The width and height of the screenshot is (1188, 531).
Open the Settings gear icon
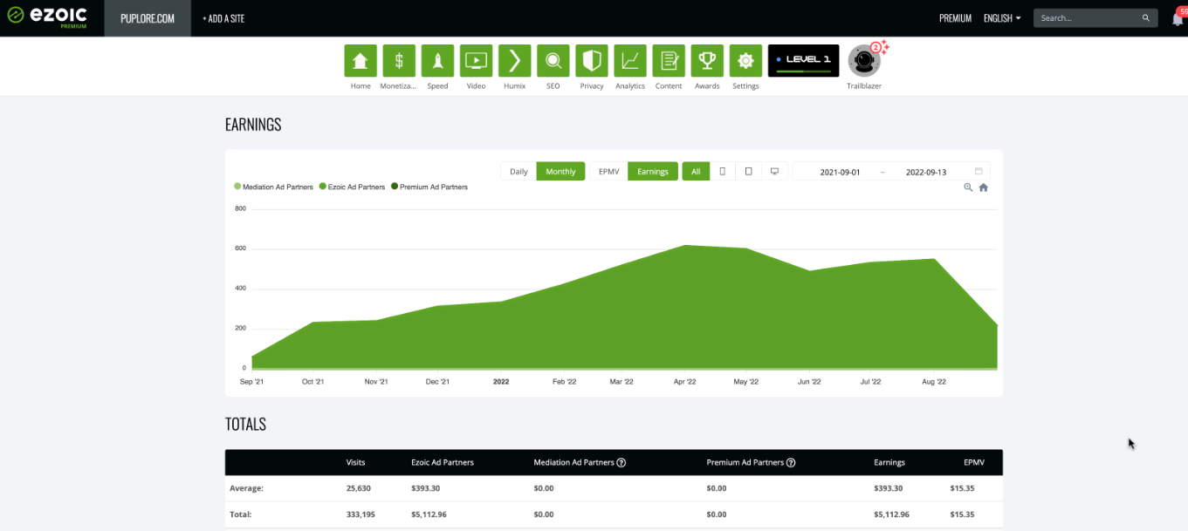click(745, 61)
